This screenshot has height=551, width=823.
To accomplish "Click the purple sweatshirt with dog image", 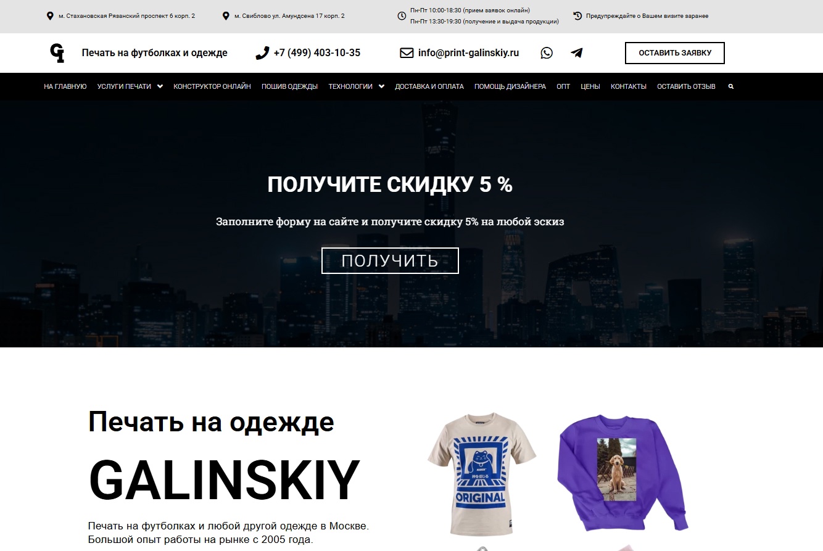I will 623,473.
